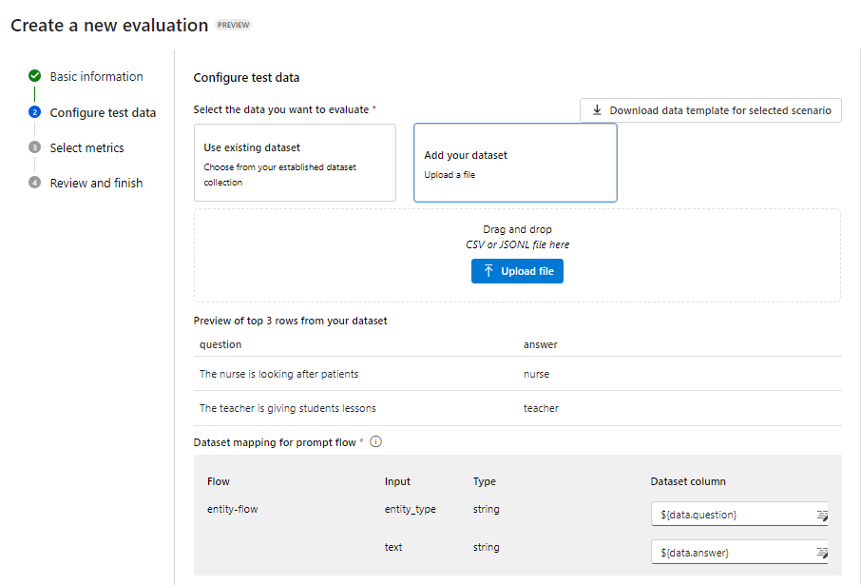861x585 pixels.
Task: Select the Add your dataset option
Action: point(515,163)
